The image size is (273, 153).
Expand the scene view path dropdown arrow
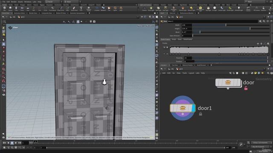coord(138,17)
